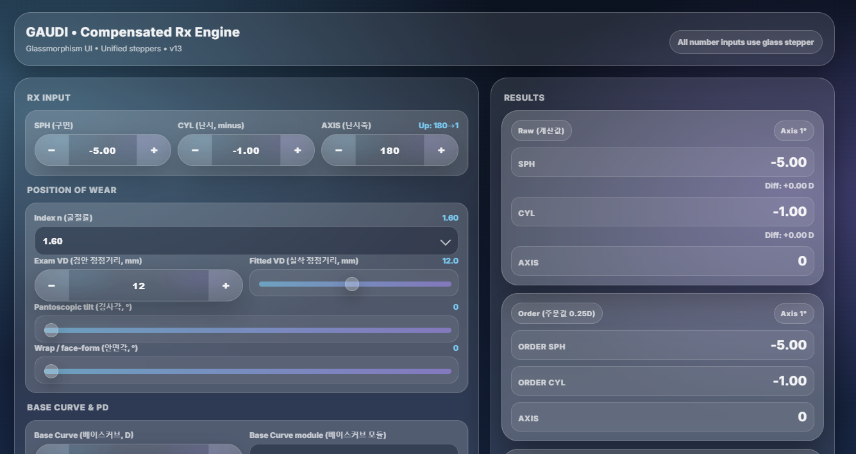Click the Raw CYL result row
Image resolution: width=856 pixels, height=454 pixels.
pos(662,212)
